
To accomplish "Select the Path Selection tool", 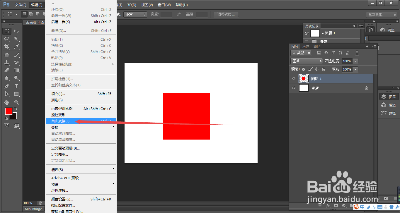I will coord(7,94).
